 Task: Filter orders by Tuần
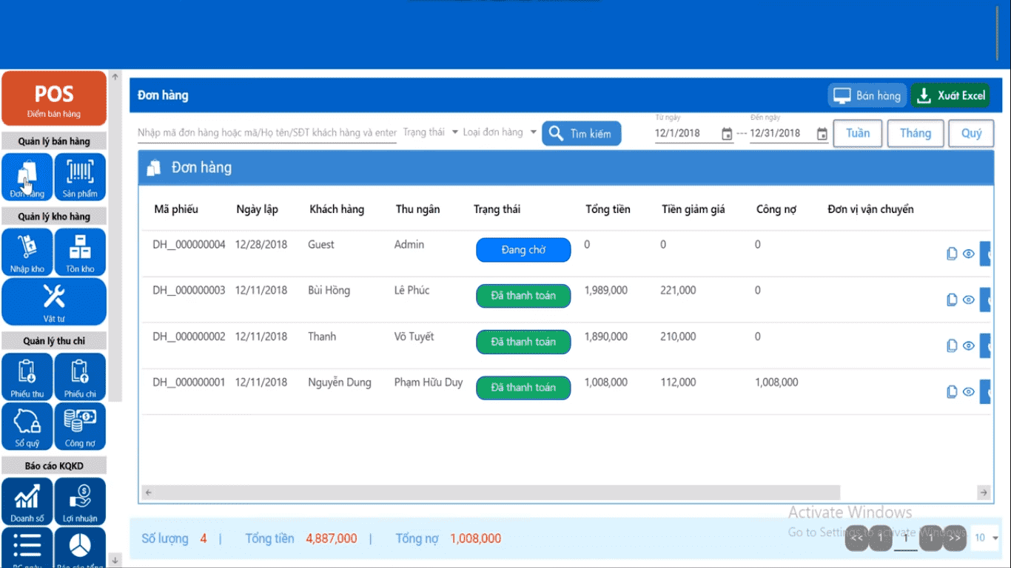pos(858,133)
